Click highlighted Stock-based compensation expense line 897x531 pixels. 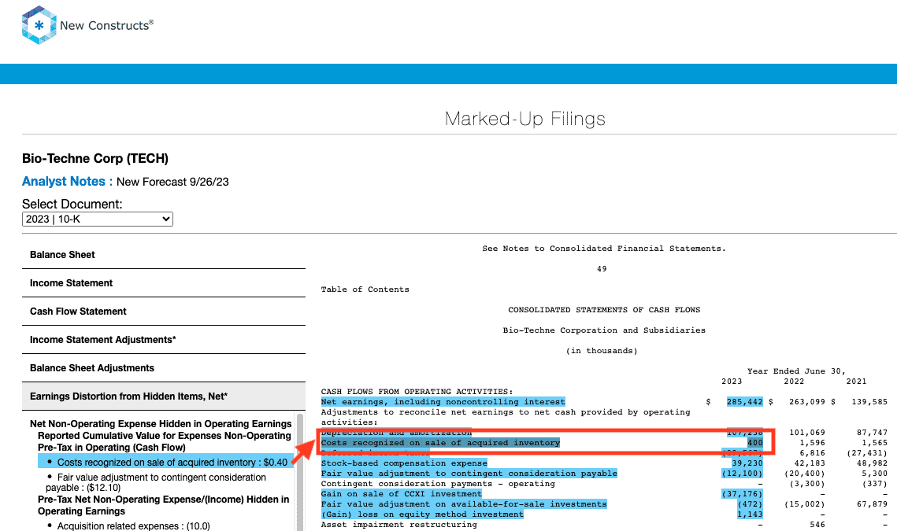click(x=404, y=463)
